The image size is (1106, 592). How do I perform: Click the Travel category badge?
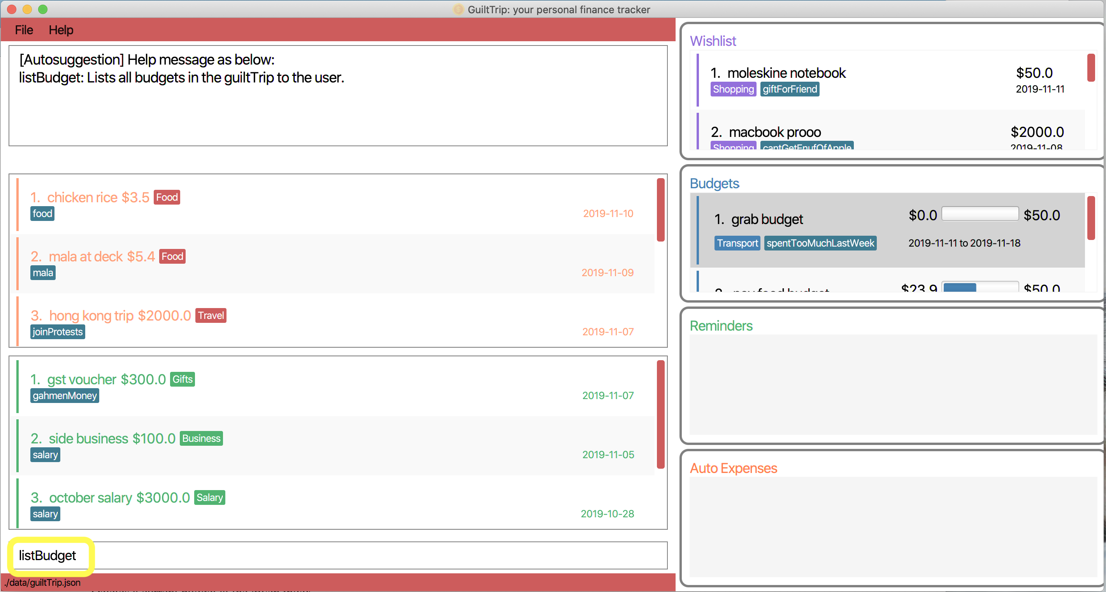[x=211, y=316]
